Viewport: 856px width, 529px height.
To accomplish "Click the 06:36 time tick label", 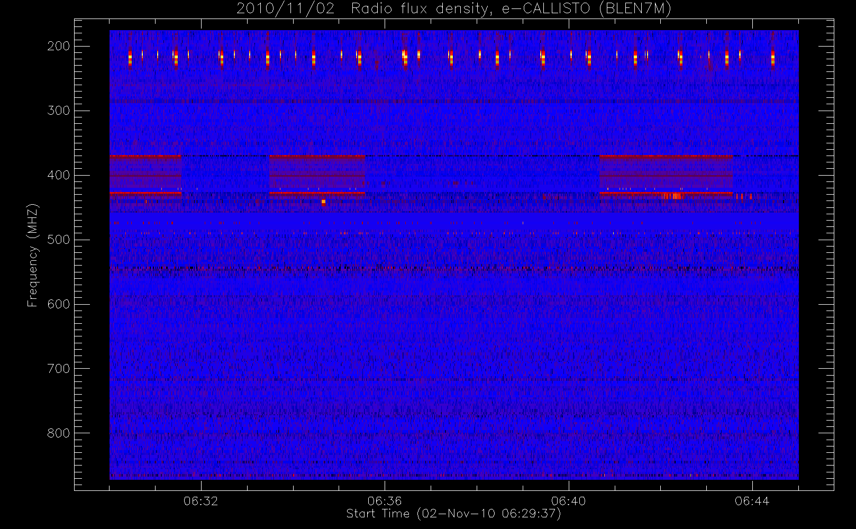I will [385, 501].
